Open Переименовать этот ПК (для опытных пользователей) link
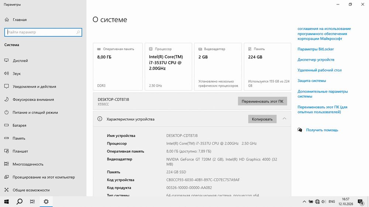The width and height of the screenshot is (369, 207). click(x=322, y=109)
